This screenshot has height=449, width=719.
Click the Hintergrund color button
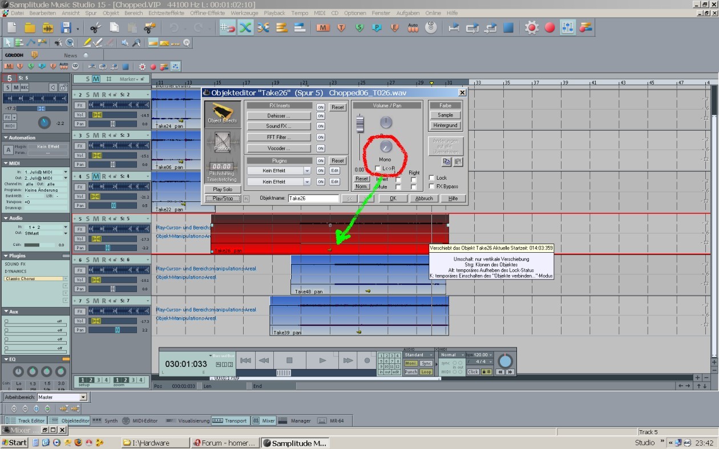pyautogui.click(x=445, y=126)
